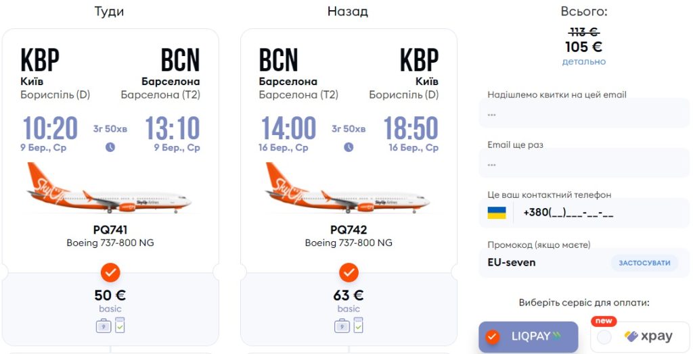Select LIQPAY as the payment service
Screen dimensions: 693x354
pyautogui.click(x=528, y=336)
